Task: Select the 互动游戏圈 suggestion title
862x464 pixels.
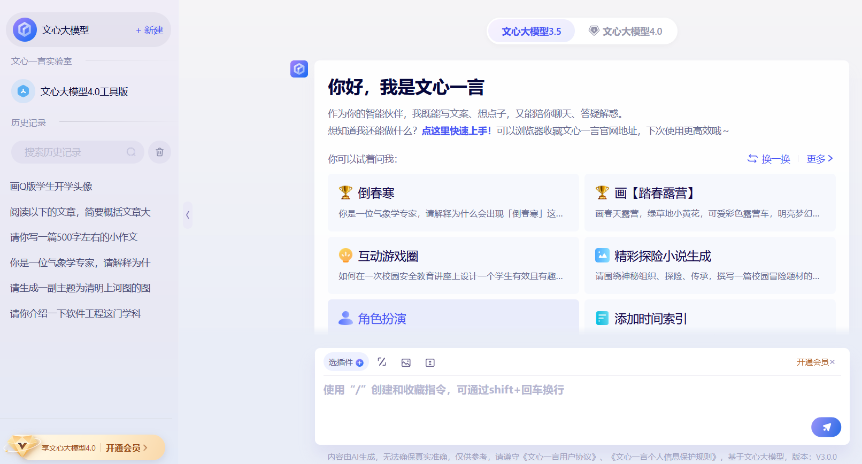Action: [388, 256]
